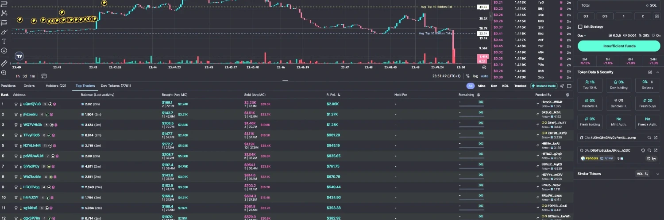This screenshot has width=664, height=220.
Task: Open the Positions tab
Action: click(x=8, y=86)
